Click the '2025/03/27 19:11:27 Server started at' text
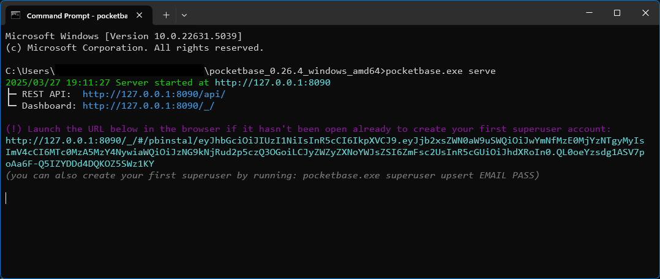 [107, 82]
